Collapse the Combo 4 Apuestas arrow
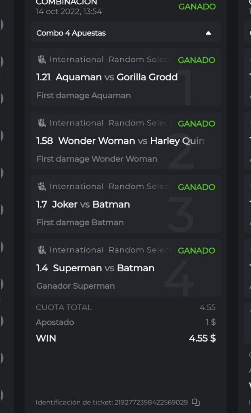 [208, 33]
